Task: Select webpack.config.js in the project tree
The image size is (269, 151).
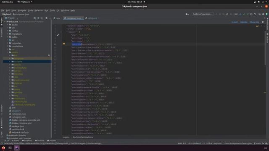Action: [20, 133]
